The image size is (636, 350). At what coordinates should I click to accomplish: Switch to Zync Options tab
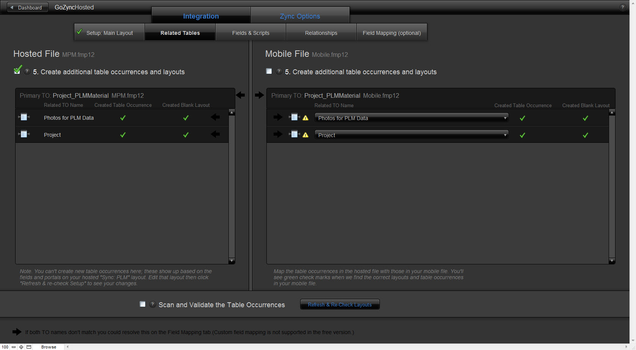[300, 16]
